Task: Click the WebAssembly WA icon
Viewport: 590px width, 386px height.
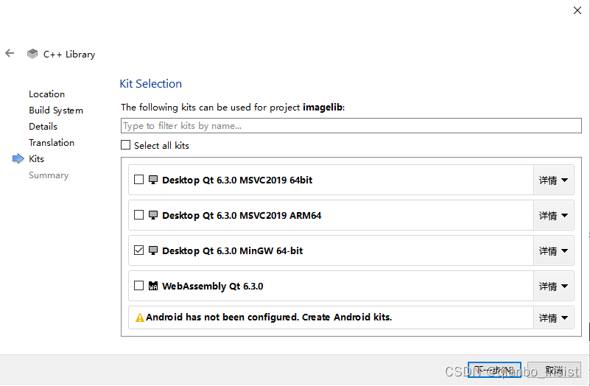Action: (x=153, y=286)
